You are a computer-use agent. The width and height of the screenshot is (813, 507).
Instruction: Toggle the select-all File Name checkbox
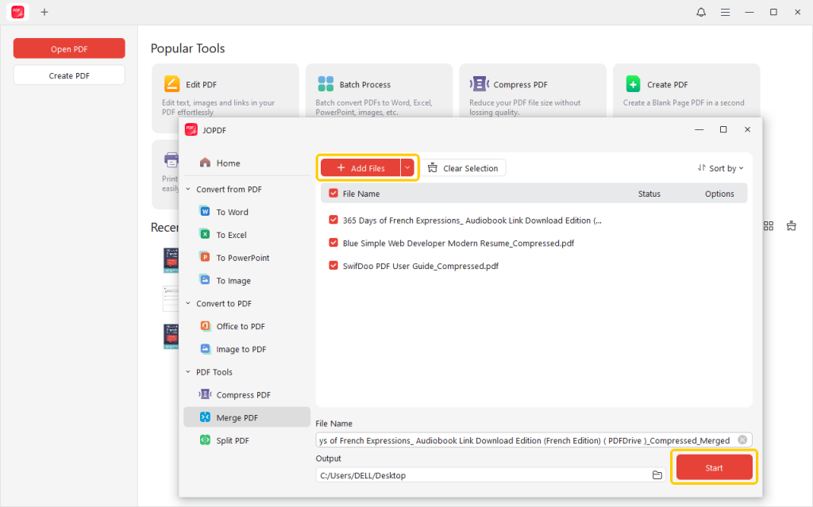pyautogui.click(x=334, y=193)
